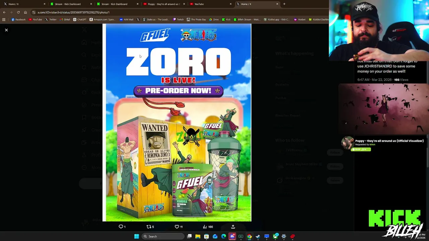
Task: Open Microsoft Store from the taskbar
Action: (x=206, y=236)
